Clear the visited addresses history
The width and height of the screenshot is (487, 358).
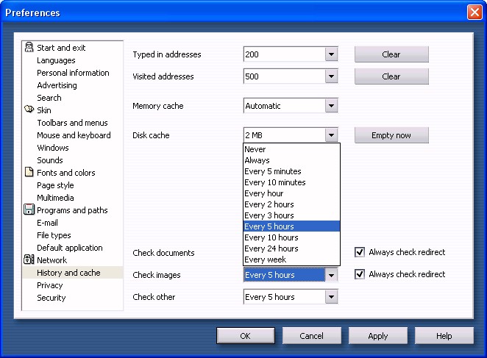coord(391,76)
